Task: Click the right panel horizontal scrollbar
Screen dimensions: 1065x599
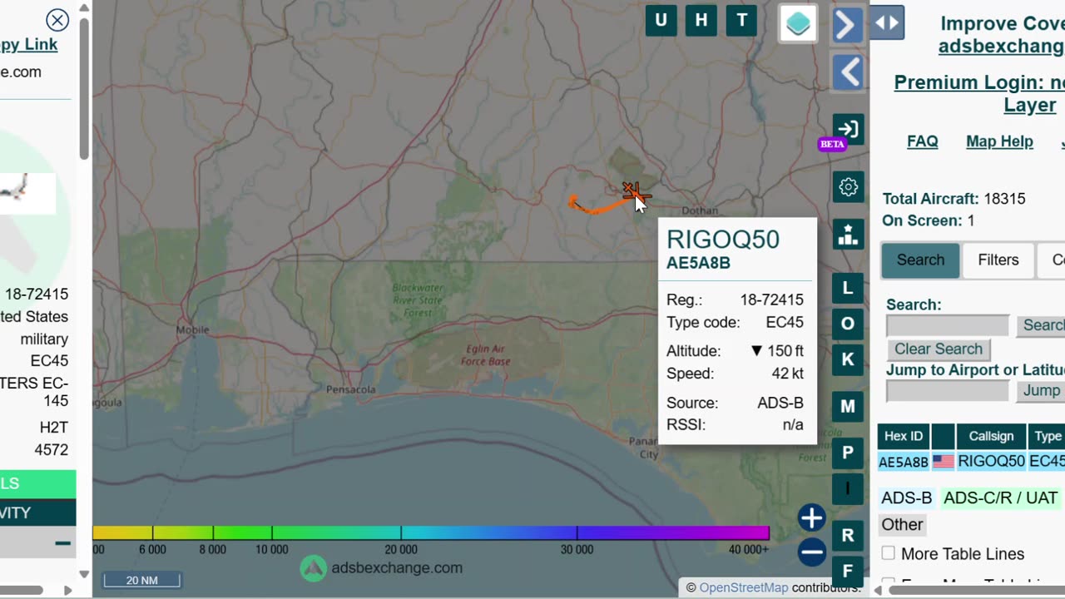Action: point(977,591)
